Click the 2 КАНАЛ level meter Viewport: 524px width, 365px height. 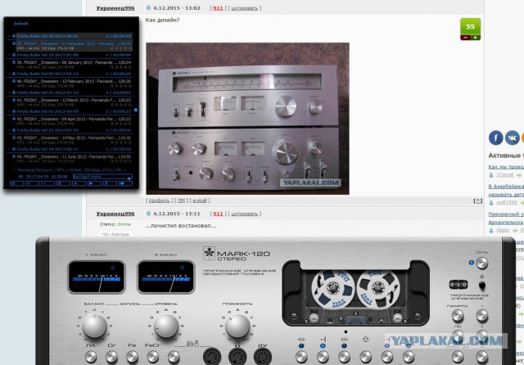pos(166,277)
